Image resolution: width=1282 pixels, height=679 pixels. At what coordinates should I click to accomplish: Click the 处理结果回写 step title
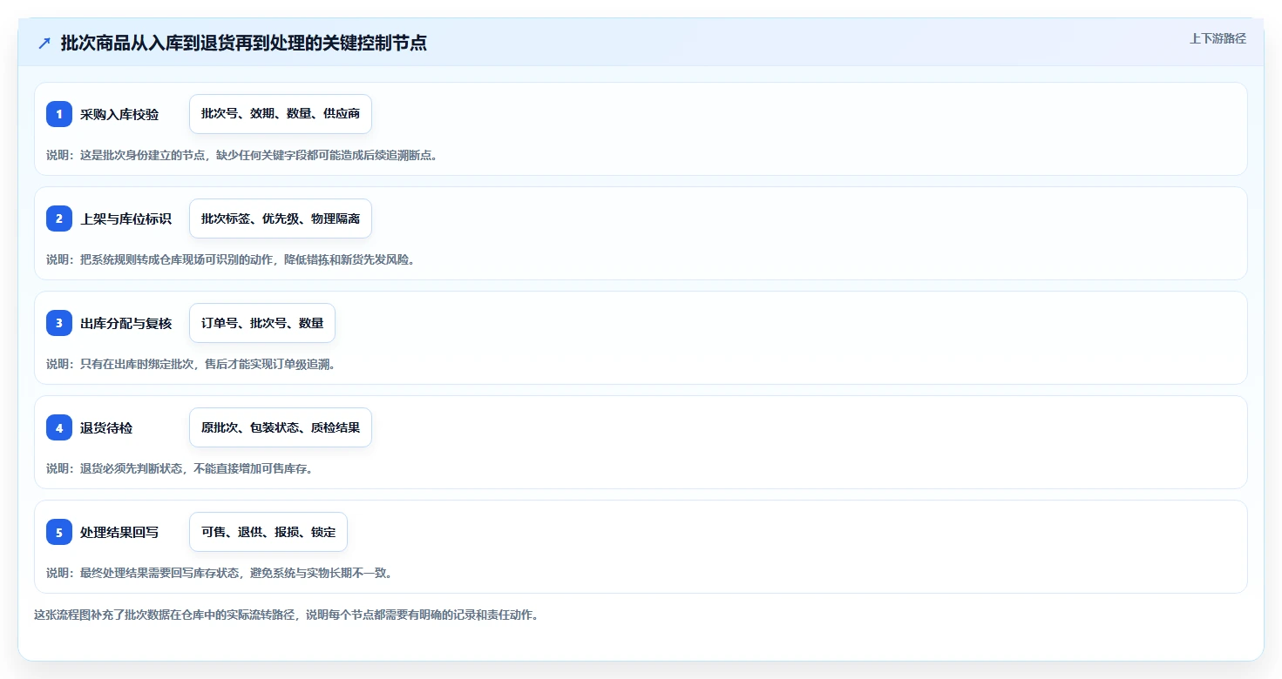(x=119, y=532)
